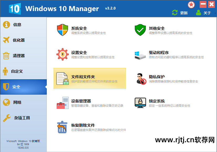Click the 关于 about button text
Viewport: 217px width, 152px height.
click(x=207, y=13)
